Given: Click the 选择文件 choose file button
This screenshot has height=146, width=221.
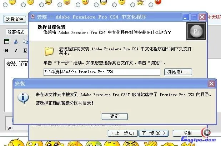Looking at the screenshot, I should tap(15, 19).
